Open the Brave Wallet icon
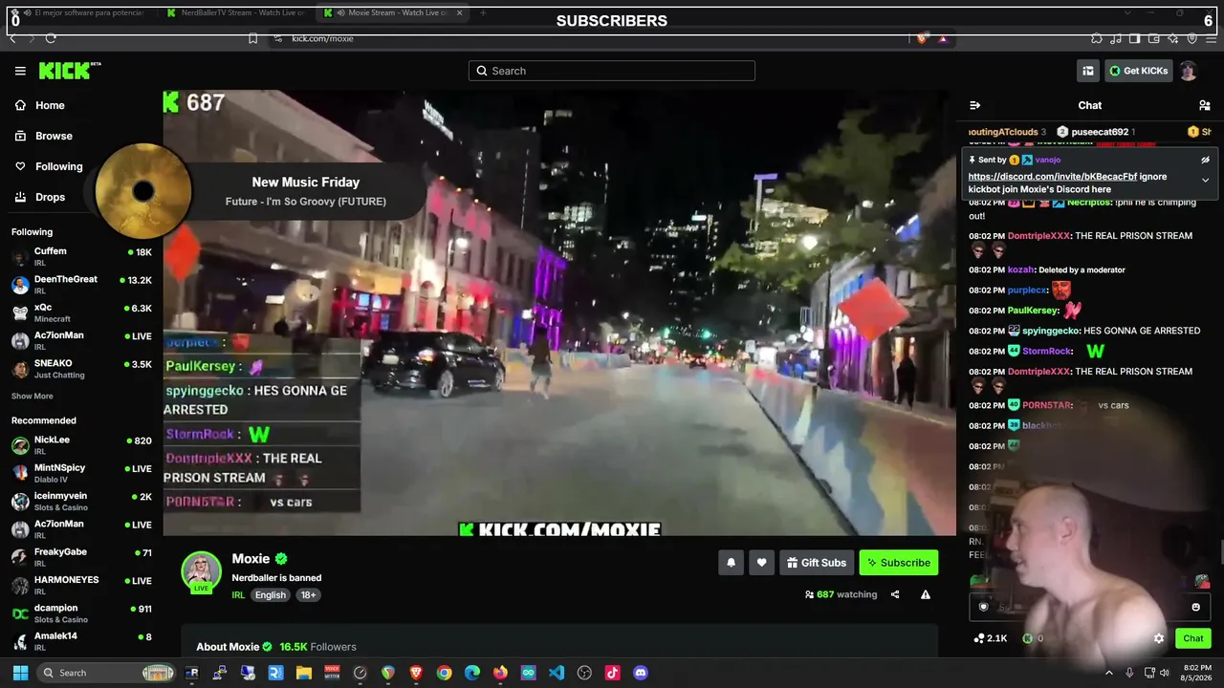Image resolution: width=1224 pixels, height=688 pixels. point(1153,38)
